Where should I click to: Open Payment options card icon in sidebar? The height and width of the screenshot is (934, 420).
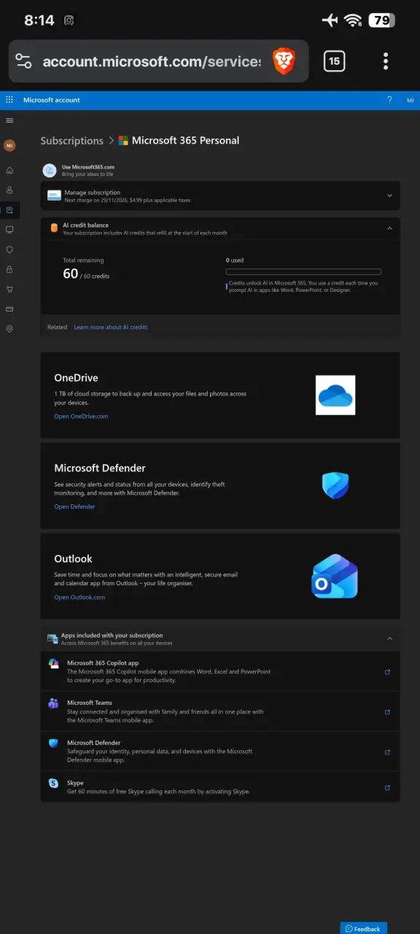point(9,309)
